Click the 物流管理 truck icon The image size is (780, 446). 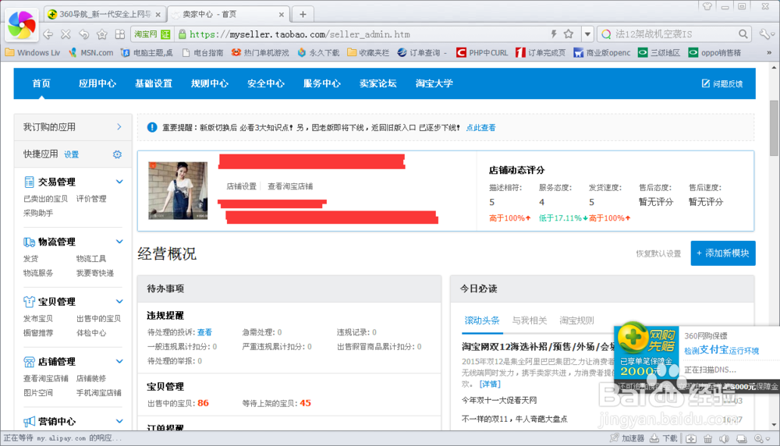coord(29,242)
